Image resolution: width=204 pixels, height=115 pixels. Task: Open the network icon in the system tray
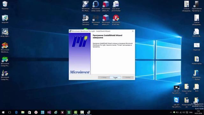180,112
